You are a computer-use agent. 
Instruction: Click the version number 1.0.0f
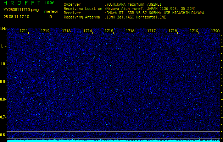(49, 3)
